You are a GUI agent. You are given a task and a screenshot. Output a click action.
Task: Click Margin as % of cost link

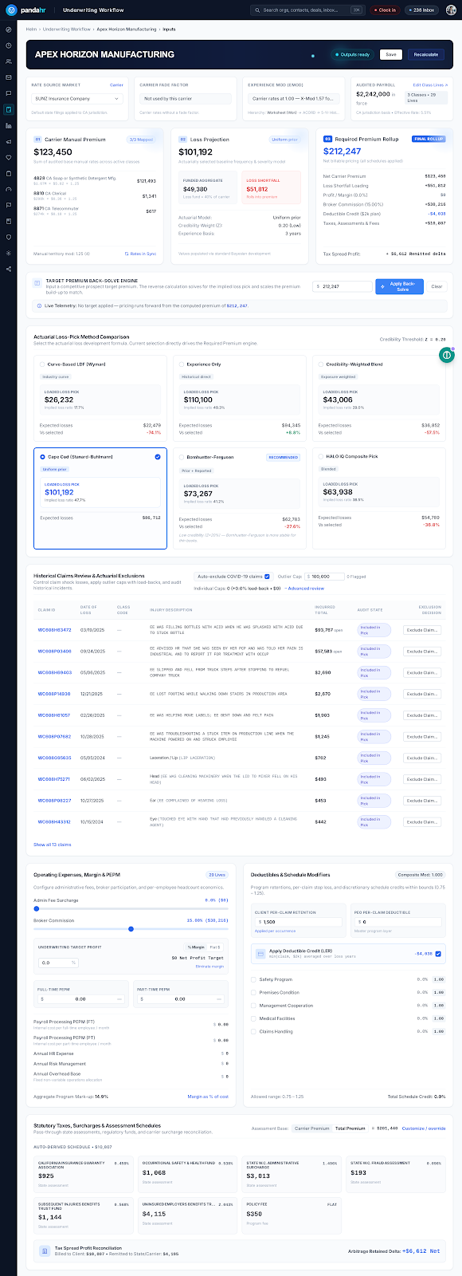(208, 1097)
